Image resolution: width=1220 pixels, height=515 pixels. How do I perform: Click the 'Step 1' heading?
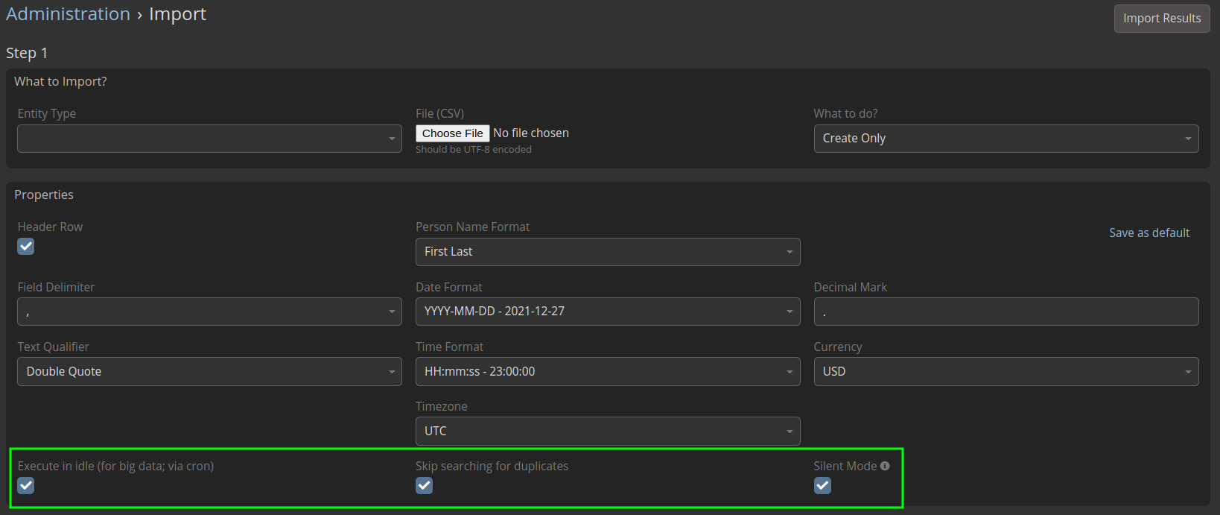tap(27, 53)
